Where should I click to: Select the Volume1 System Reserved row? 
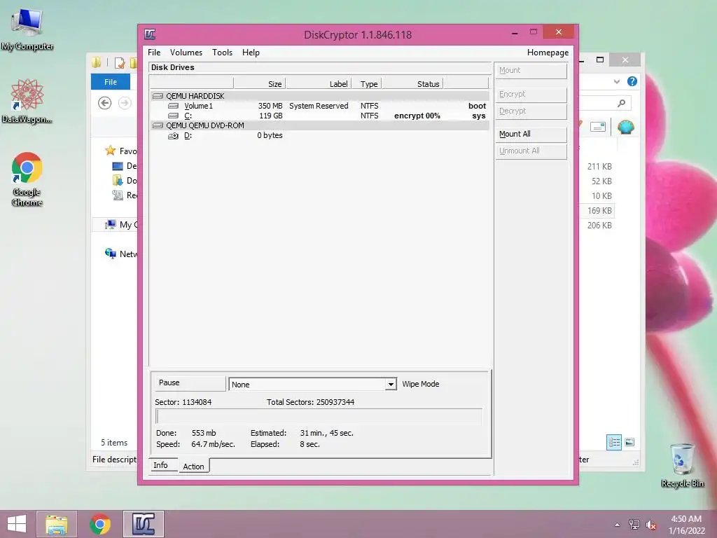point(319,106)
